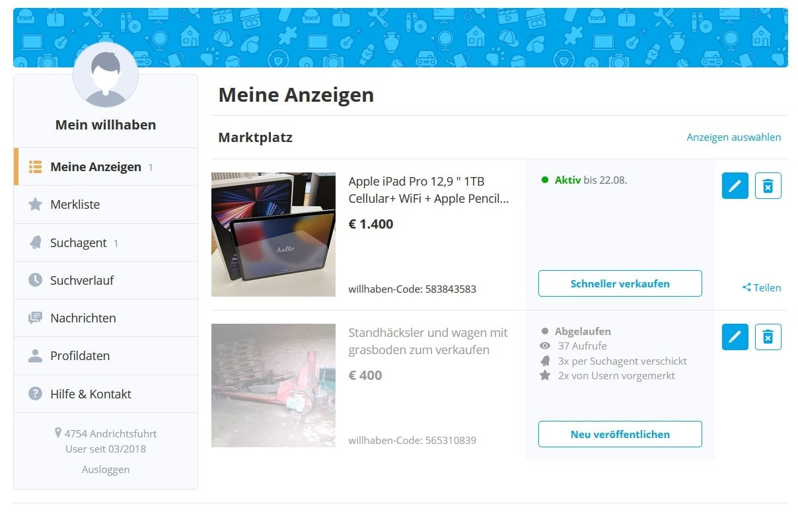Image resolution: width=798 pixels, height=514 pixels.
Task: Open the Apple iPad Pro listing title
Action: pos(428,190)
